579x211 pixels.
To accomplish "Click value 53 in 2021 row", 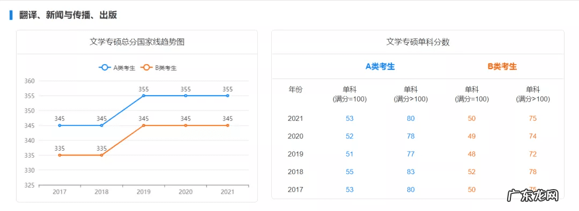I will pyautogui.click(x=350, y=119).
